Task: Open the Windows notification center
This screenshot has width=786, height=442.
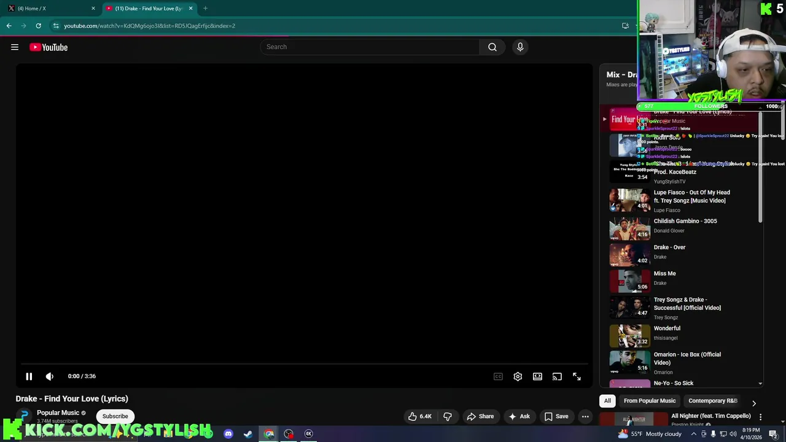Action: [773, 434]
